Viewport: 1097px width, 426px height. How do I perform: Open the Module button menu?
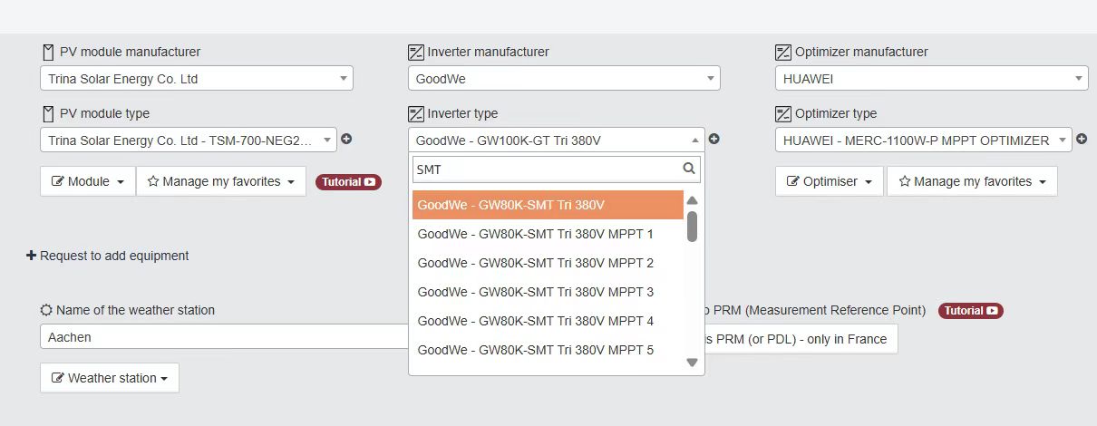pyautogui.click(x=88, y=181)
